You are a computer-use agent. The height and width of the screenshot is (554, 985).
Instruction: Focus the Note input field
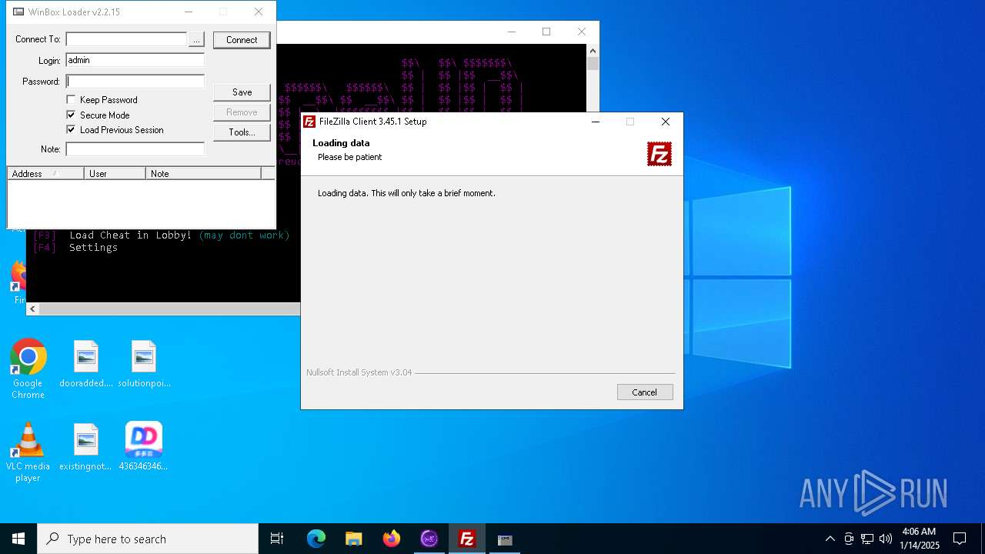(135, 149)
